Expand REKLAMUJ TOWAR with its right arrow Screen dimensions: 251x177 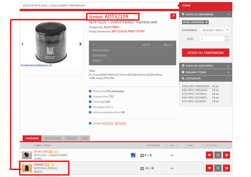(x=228, y=72)
